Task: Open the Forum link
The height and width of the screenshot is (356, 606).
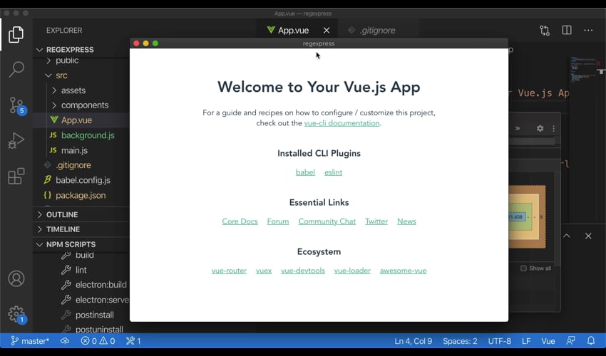Action: [278, 221]
